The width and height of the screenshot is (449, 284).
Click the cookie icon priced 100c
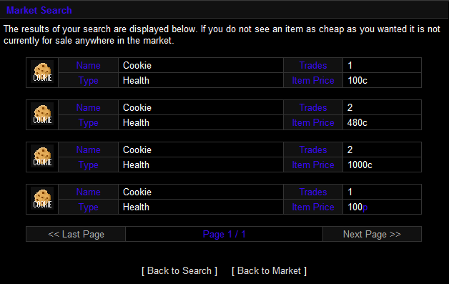[x=42, y=72]
